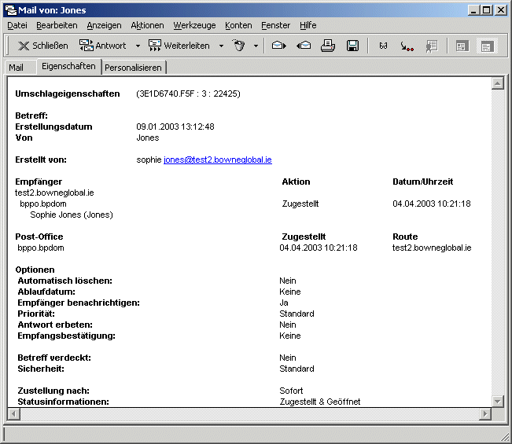Minimize the Mail von: Jones window

473,10
